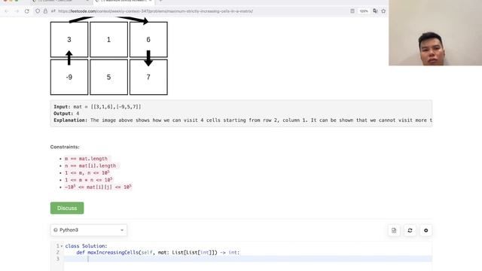The width and height of the screenshot is (482, 271).
Task: Click the 'Constraints:' heading
Action: coord(65,147)
